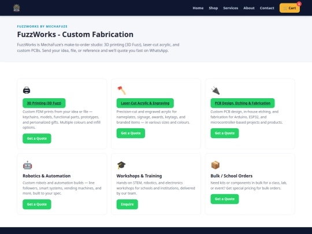The height and width of the screenshot is (234, 312).
Task: Click the red cart count badge
Action: coord(299,4)
